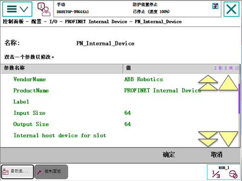Confirm with the 确定 button
This screenshot has width=242, height=181.
point(169,155)
